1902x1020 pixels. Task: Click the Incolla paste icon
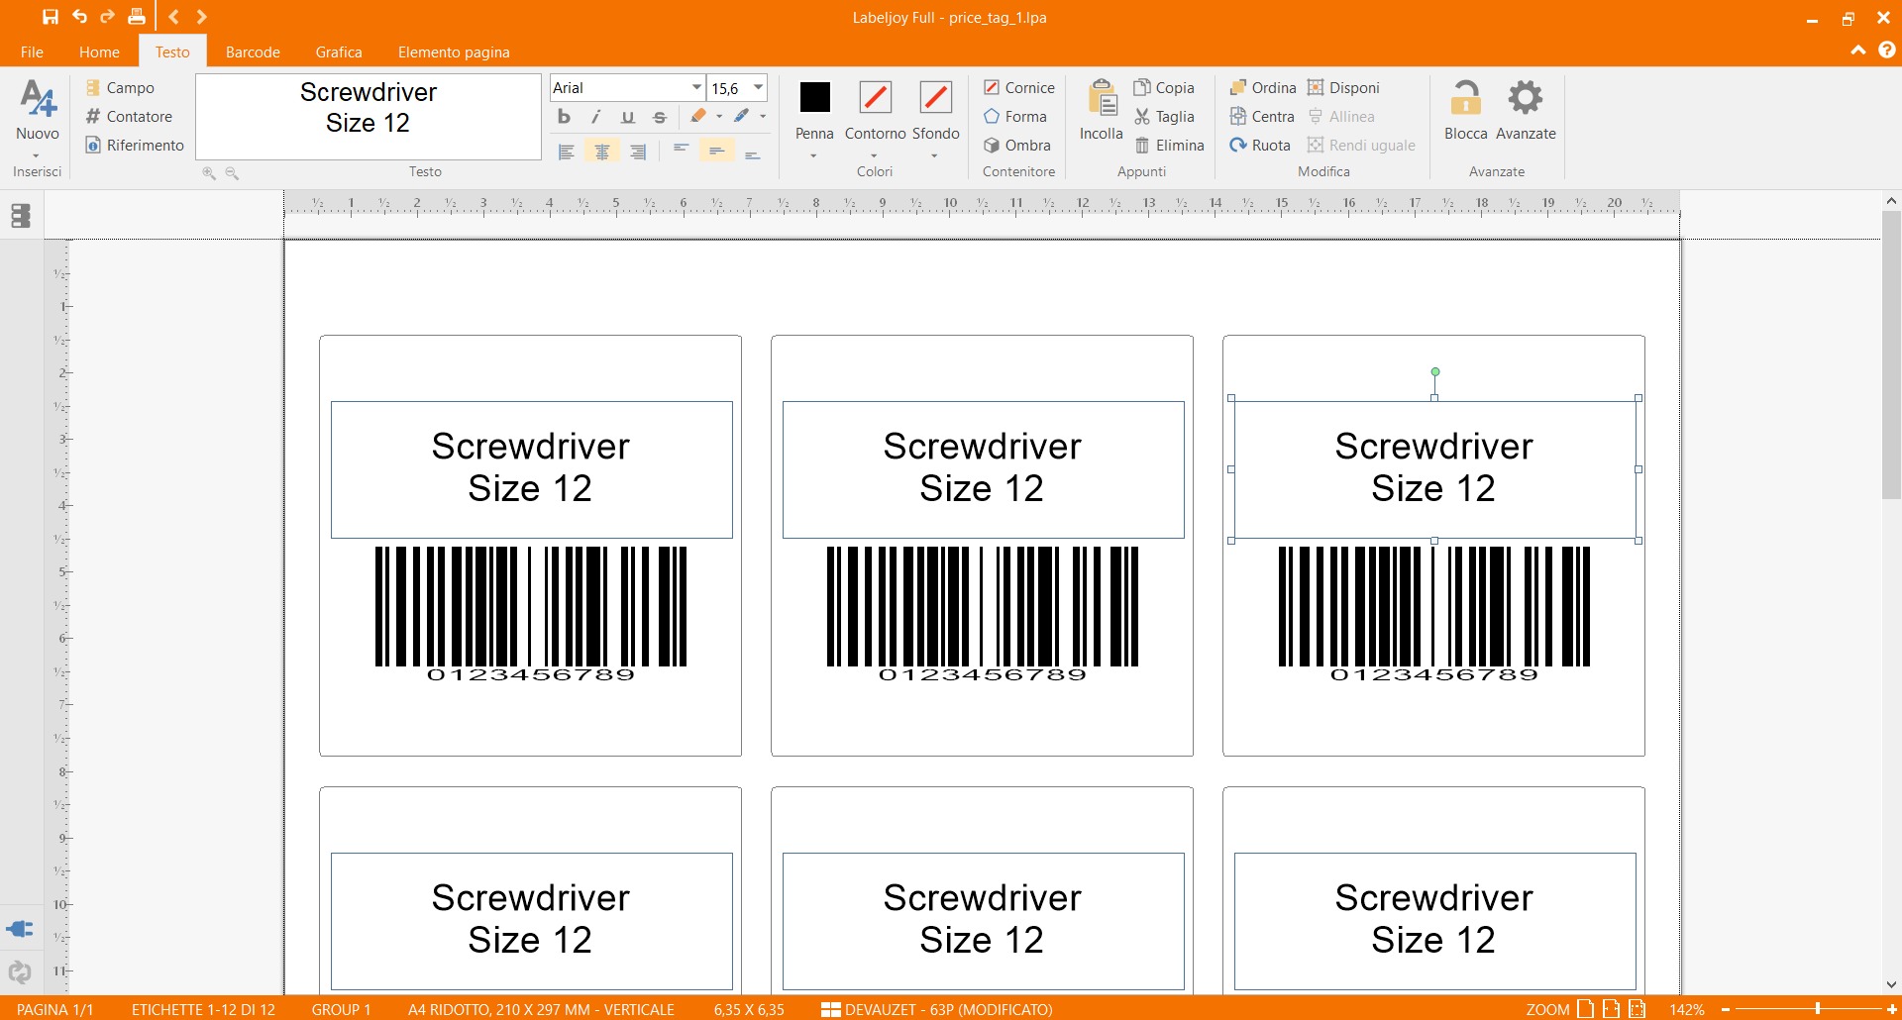pyautogui.click(x=1102, y=98)
